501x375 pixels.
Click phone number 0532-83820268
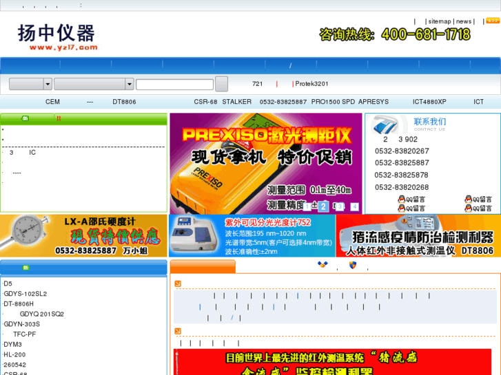pos(402,187)
